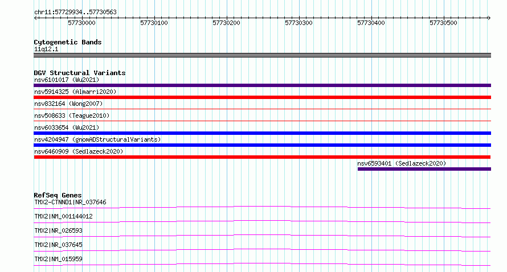The width and height of the screenshot is (507, 272).
Task: Click the nsv6460909 (Sedlazeck2020) label
Action: tap(79, 151)
